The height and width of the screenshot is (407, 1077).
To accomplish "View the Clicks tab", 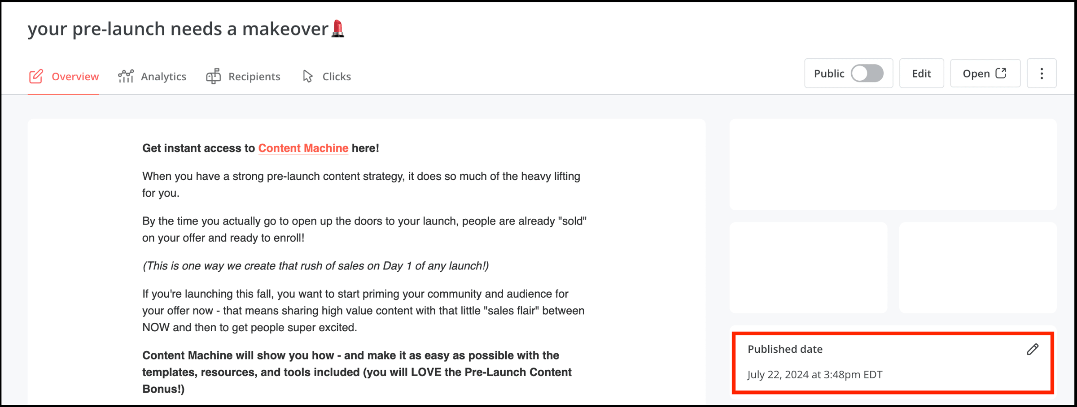I will point(327,76).
